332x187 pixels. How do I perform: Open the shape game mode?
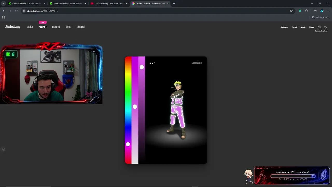[80, 27]
